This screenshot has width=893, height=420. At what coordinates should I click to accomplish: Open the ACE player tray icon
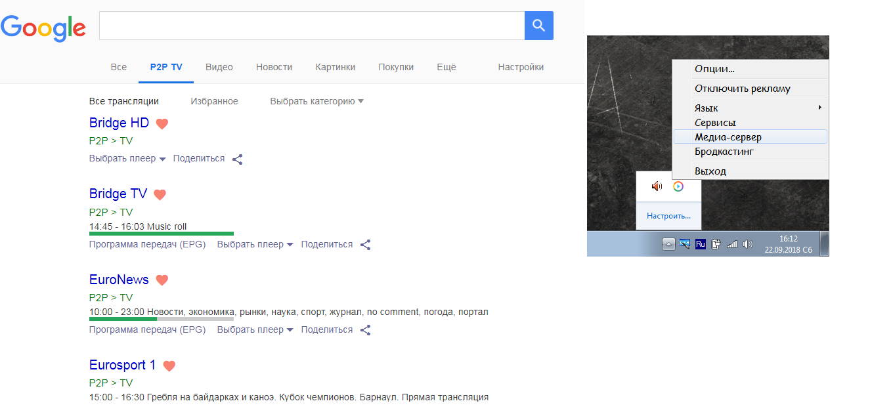pos(678,186)
